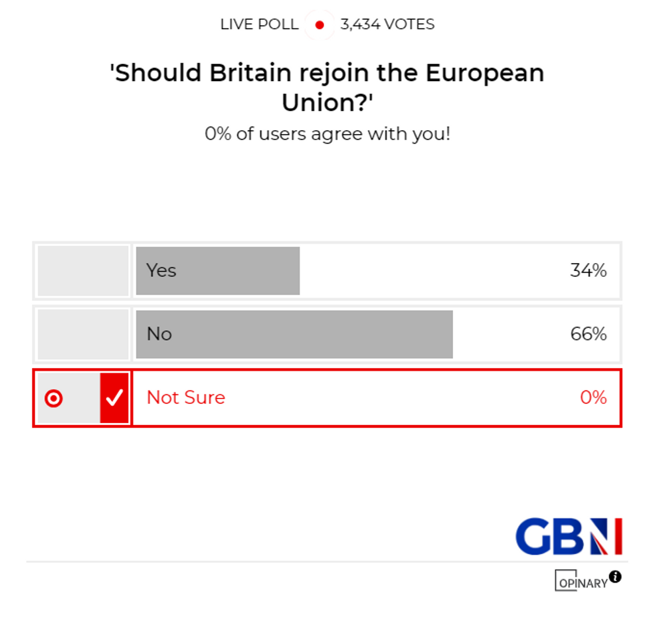Click the red checkmark next to Not Sure
Viewport: 651px width, 623px height.
(114, 398)
